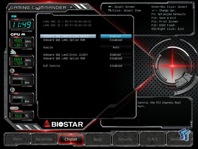Image resolution: width=198 pixels, height=149 pixels.
Task: Select Onboard GbE LAN2 Option ROM setting
Action: pyautogui.click(x=64, y=58)
